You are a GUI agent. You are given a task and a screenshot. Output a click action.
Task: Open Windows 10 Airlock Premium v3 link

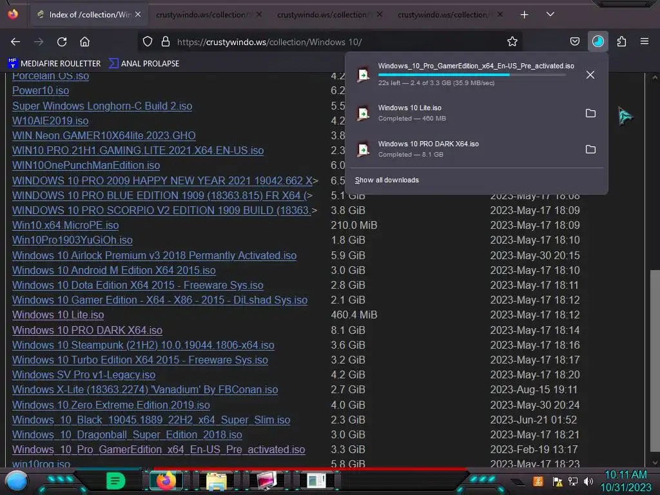154,255
